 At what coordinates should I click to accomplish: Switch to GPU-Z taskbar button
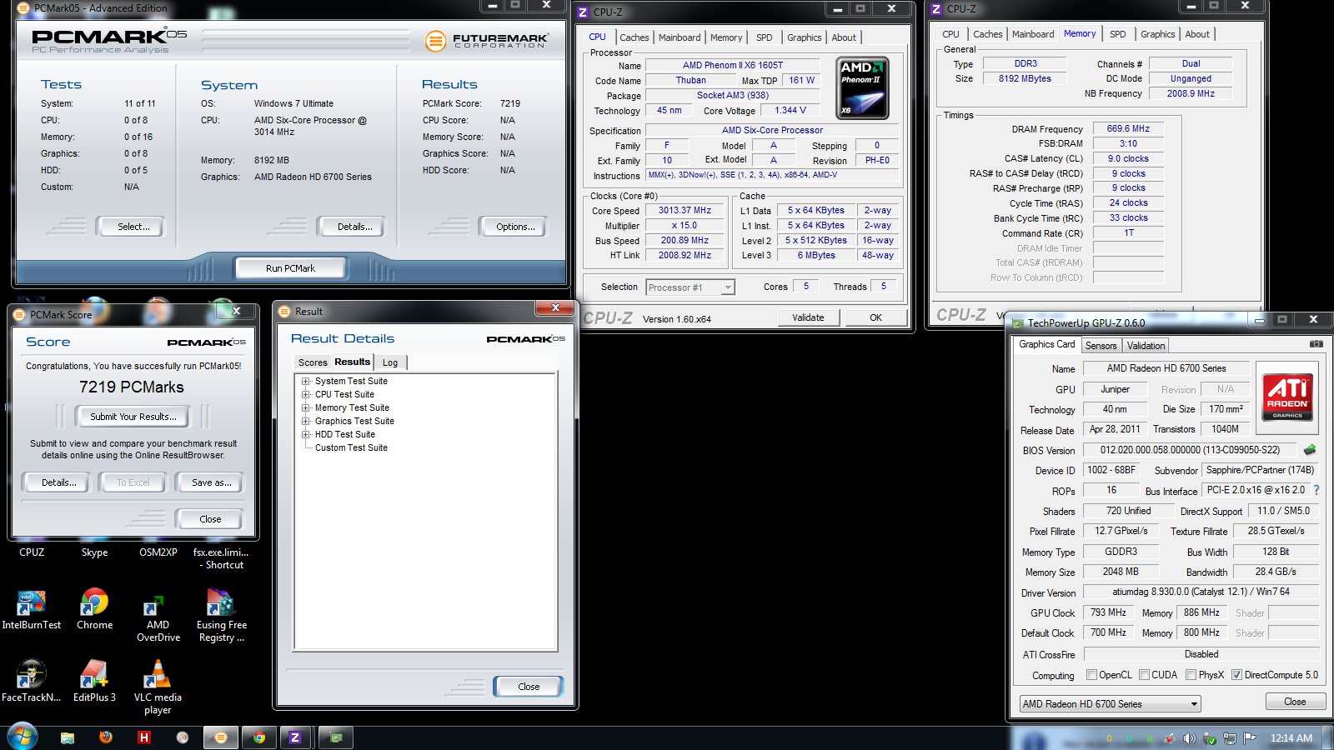(336, 737)
